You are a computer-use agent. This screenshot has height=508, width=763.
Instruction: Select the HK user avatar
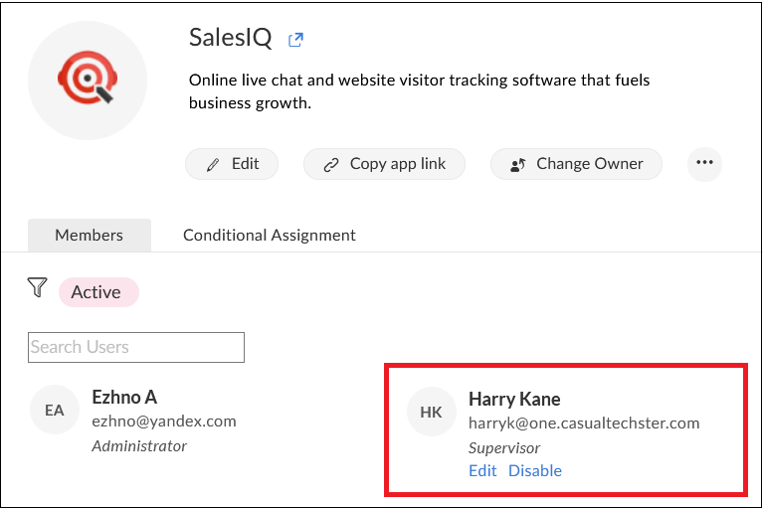coord(431,413)
